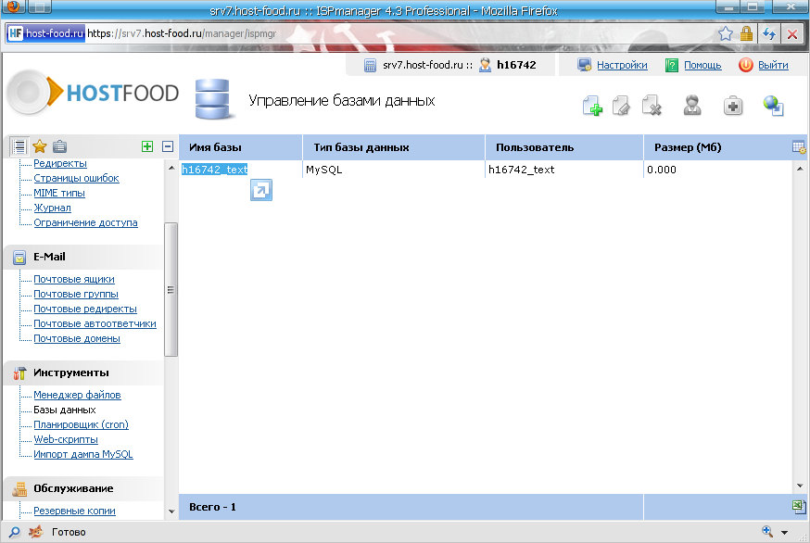Open Менеджер файлов in the sidebar
This screenshot has height=543, width=810.
77,395
